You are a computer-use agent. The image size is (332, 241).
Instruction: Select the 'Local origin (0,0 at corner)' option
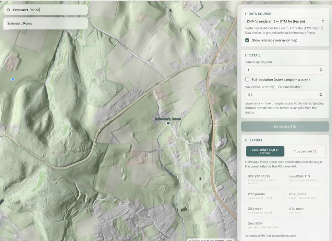click(265, 151)
